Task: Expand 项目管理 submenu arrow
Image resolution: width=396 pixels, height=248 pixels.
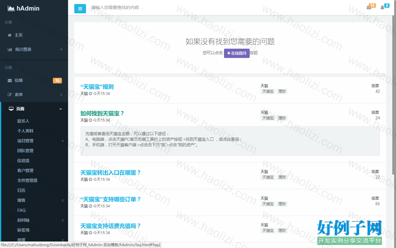Action: [63, 141]
